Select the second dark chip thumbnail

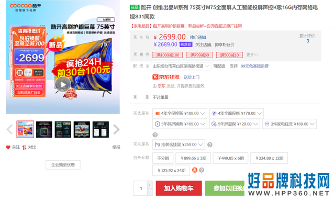[44, 129]
